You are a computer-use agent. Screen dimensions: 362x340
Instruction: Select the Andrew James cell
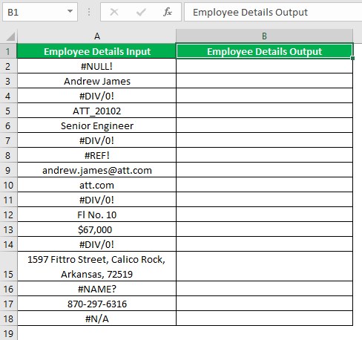click(x=96, y=81)
